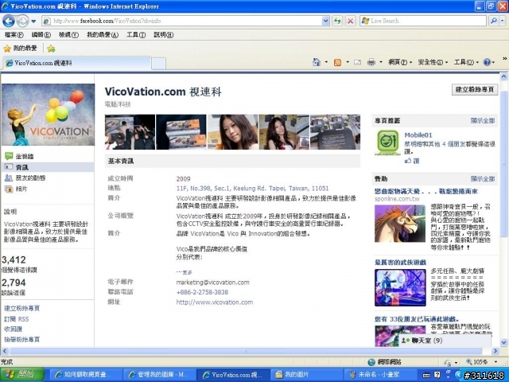The height and width of the screenshot is (382, 509).
Task: Switch to 未命名 - 小畫家 taskbar window
Action: pos(380,375)
